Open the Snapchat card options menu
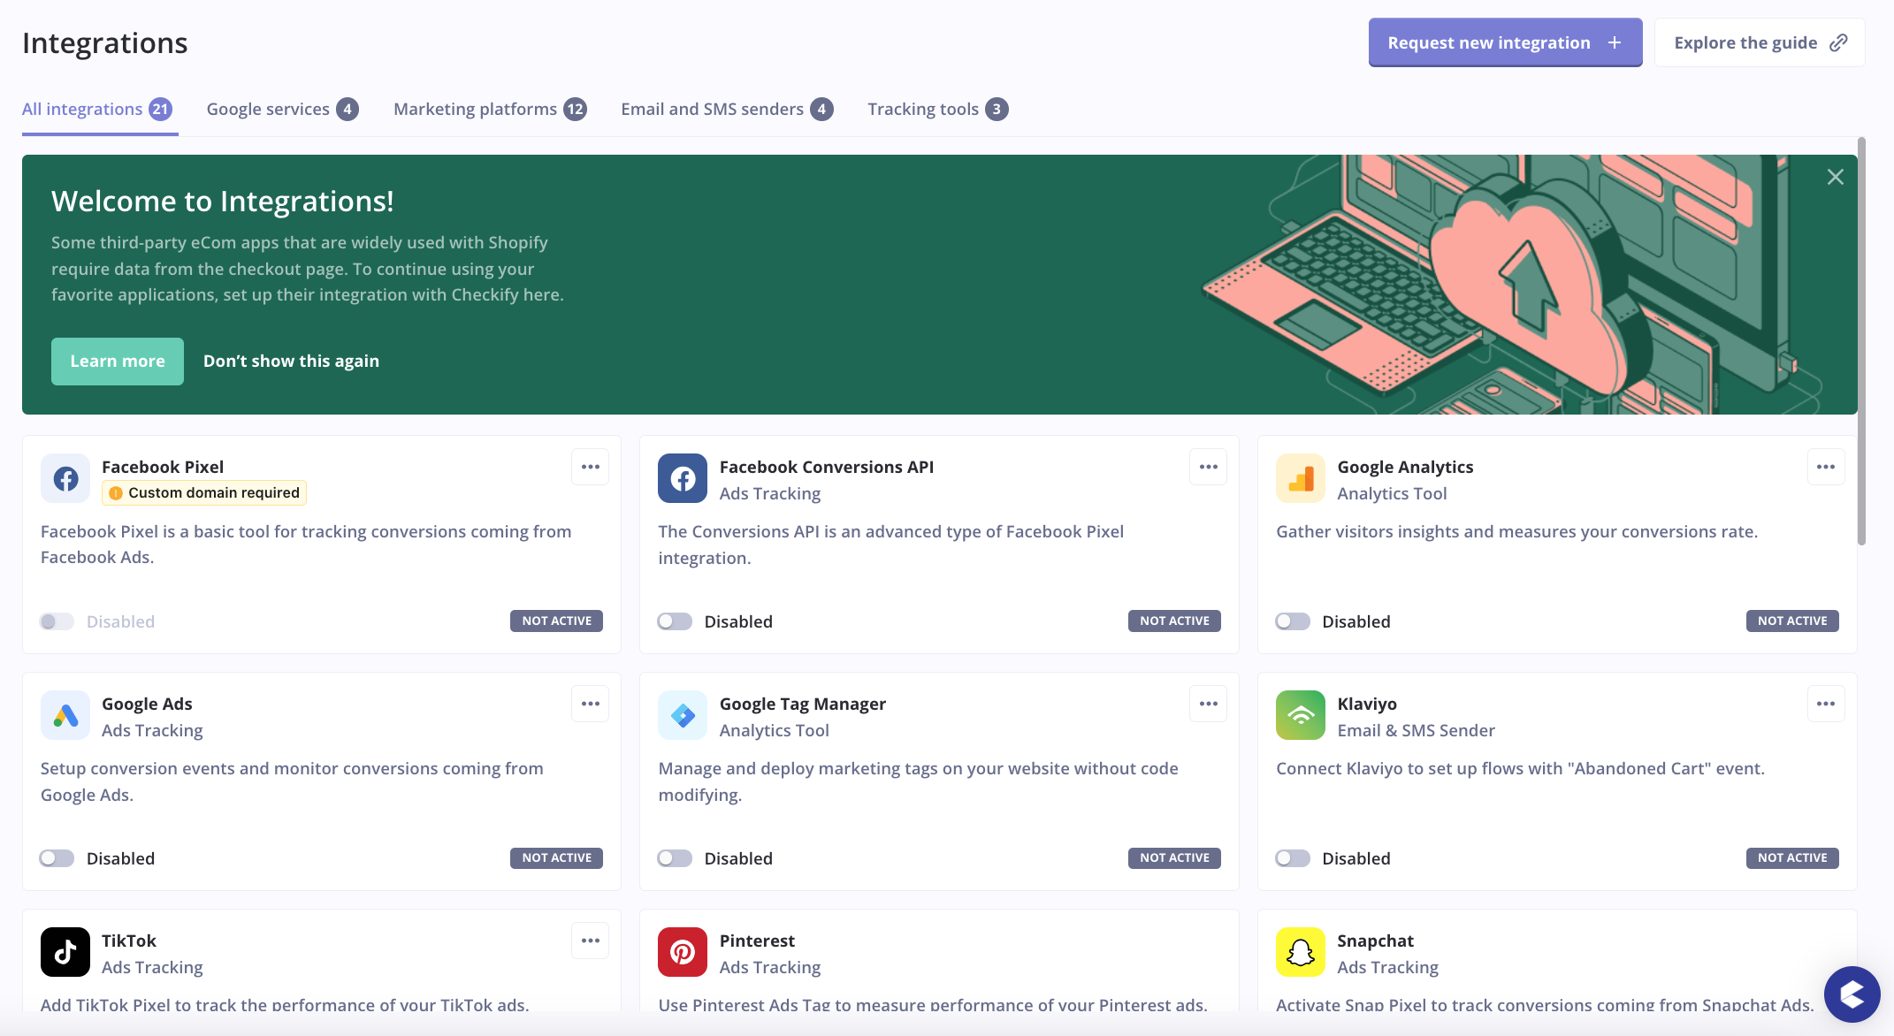 pyautogui.click(x=1826, y=941)
